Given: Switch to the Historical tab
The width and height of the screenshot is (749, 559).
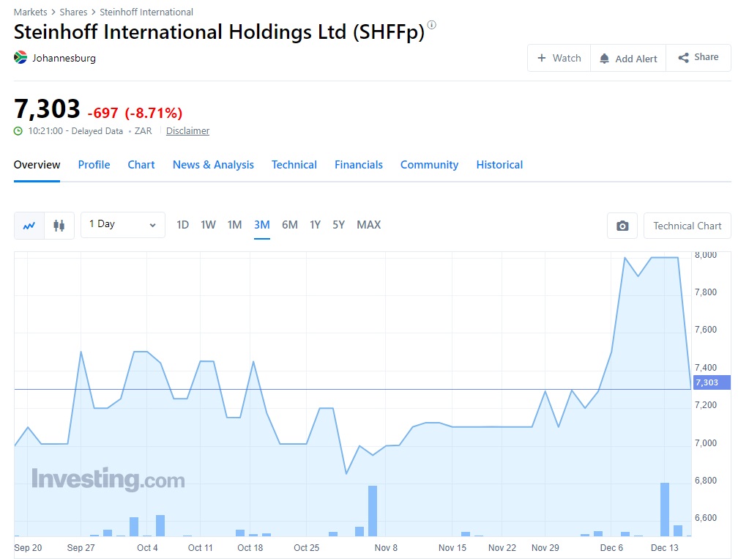Looking at the screenshot, I should 499,165.
